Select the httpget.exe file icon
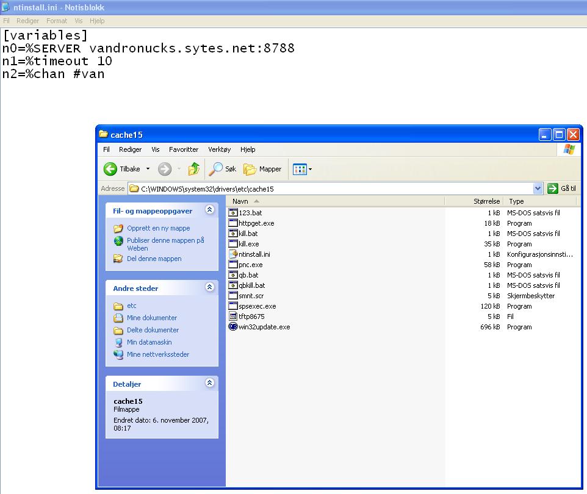The image size is (587, 494). pyautogui.click(x=233, y=223)
